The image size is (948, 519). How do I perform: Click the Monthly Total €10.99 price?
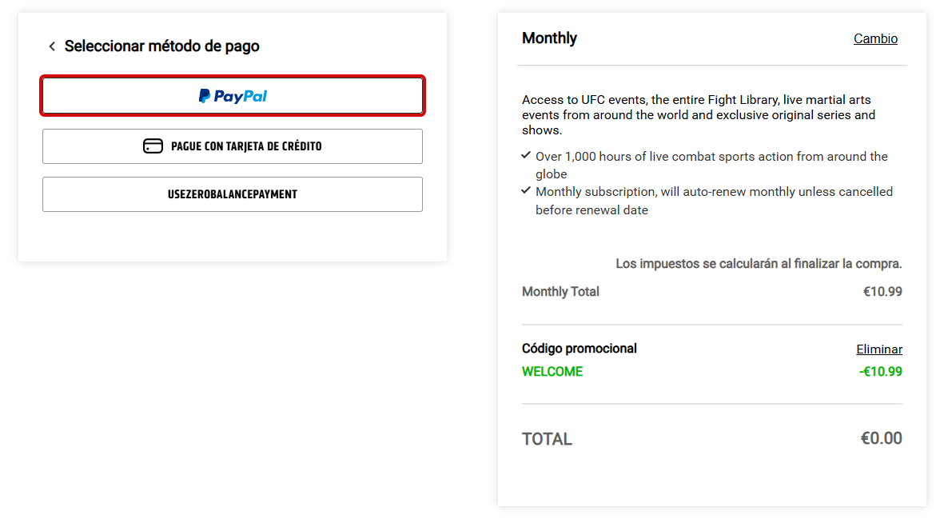tap(882, 292)
